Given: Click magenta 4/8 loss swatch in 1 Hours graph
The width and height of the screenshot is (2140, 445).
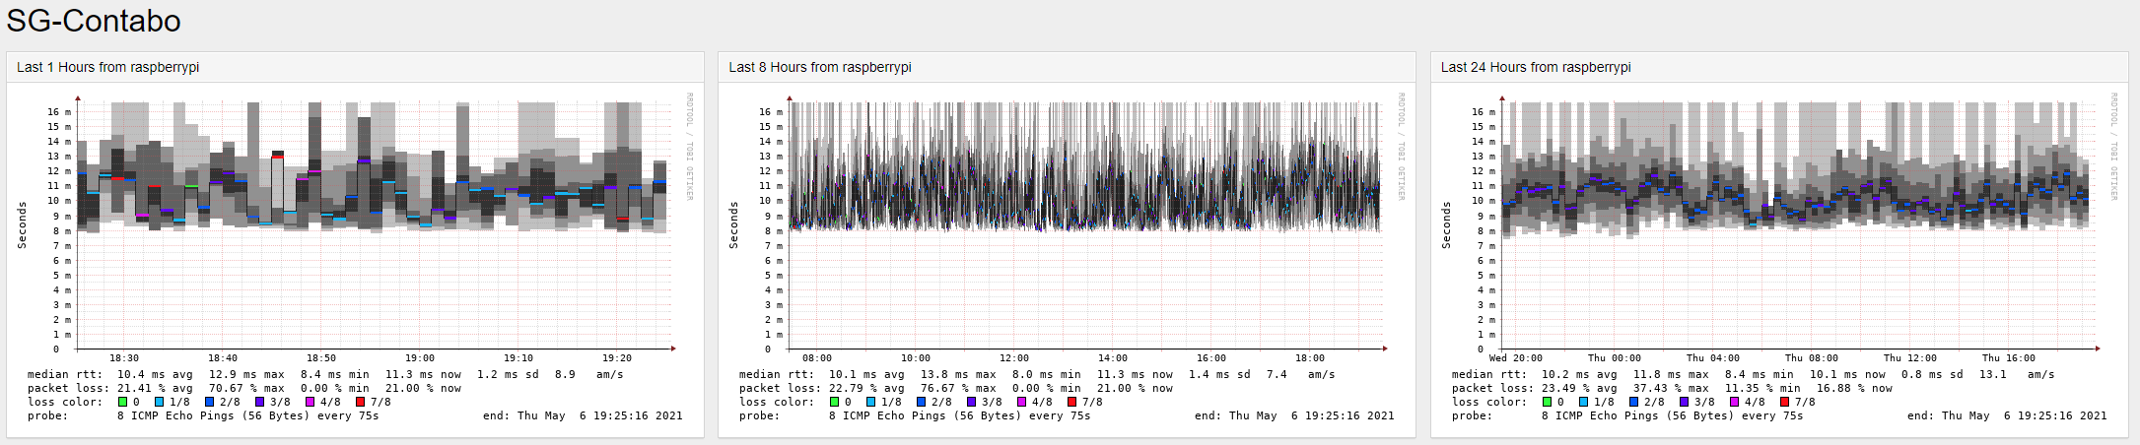Looking at the screenshot, I should (x=310, y=402).
